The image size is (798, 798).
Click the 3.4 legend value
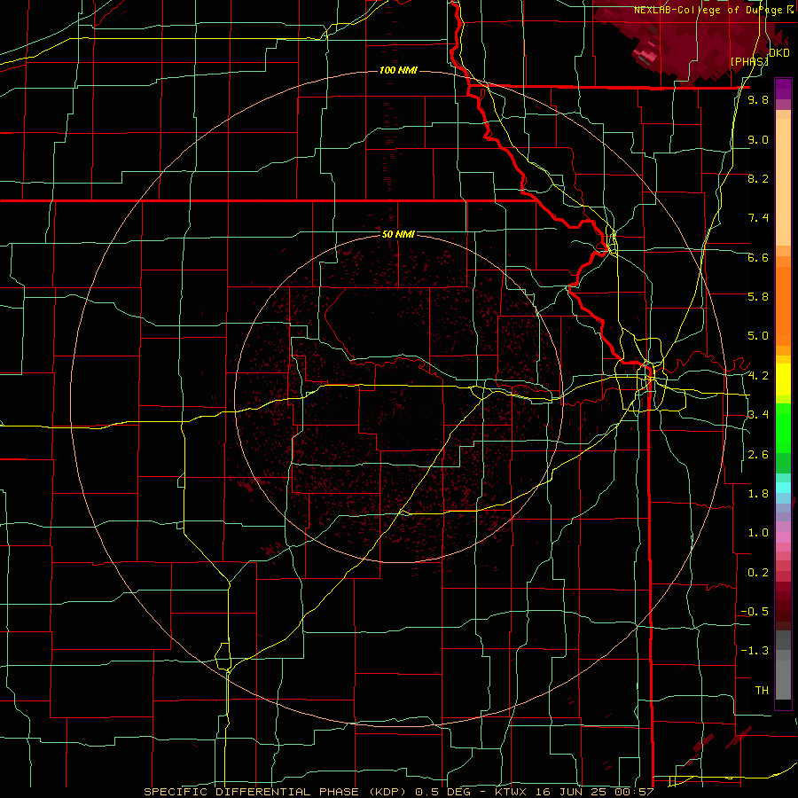(758, 415)
